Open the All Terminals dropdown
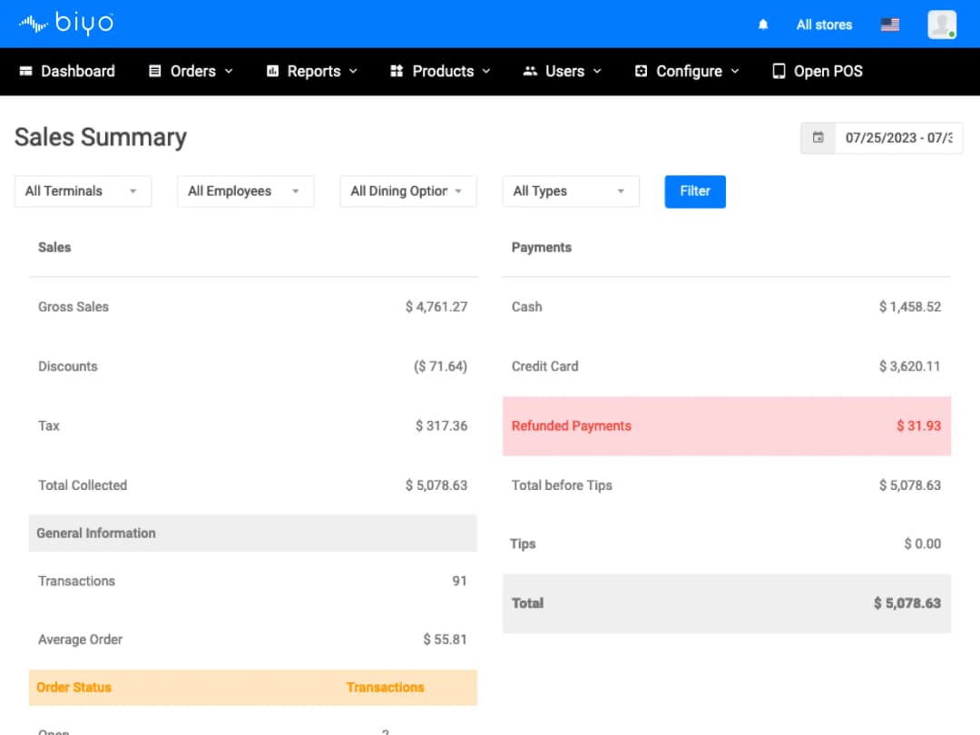The image size is (980, 735). 82,191
